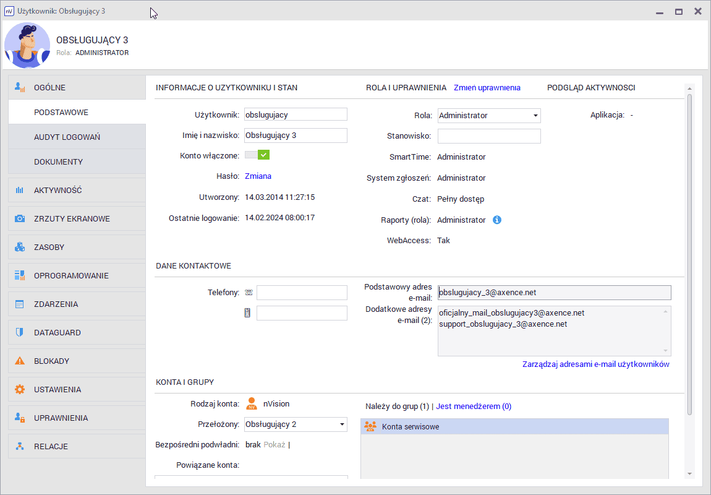Click the Relacje hierarchy icon
The height and width of the screenshot is (495, 711).
point(20,447)
